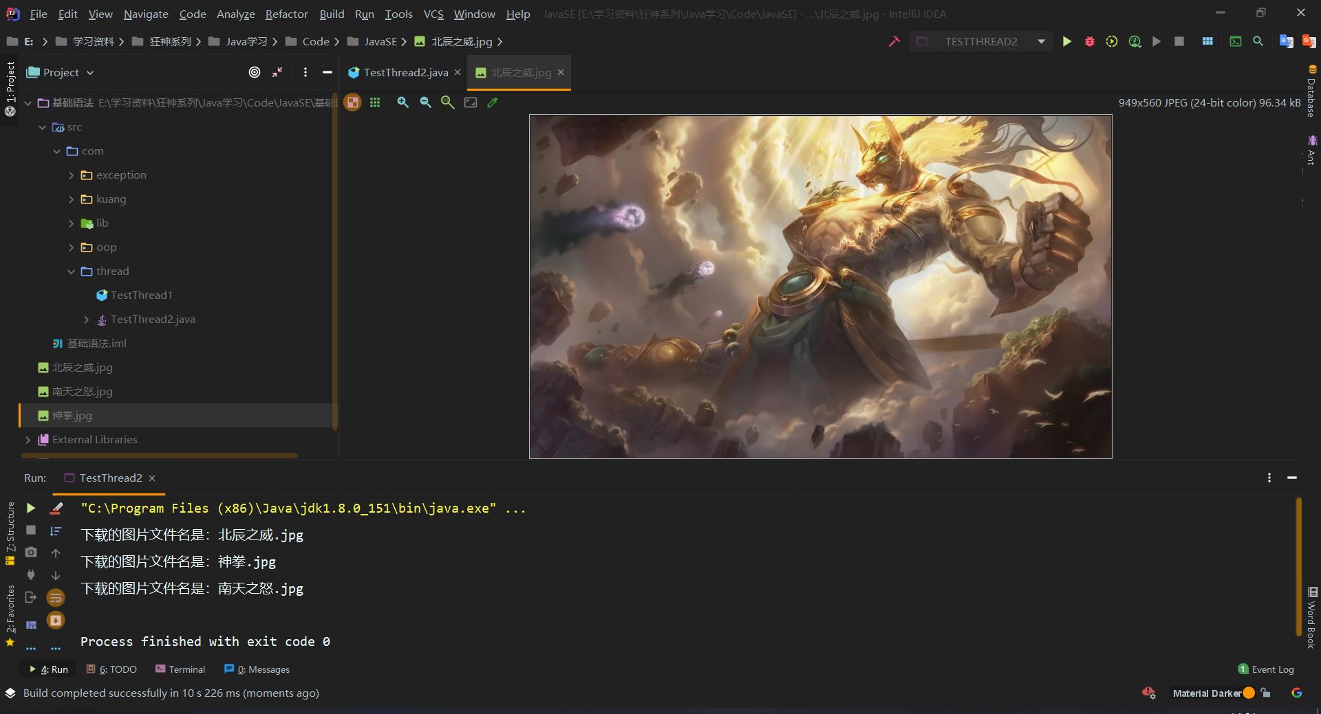Open the File menu
Screen dimensions: 1321x714
click(39, 14)
